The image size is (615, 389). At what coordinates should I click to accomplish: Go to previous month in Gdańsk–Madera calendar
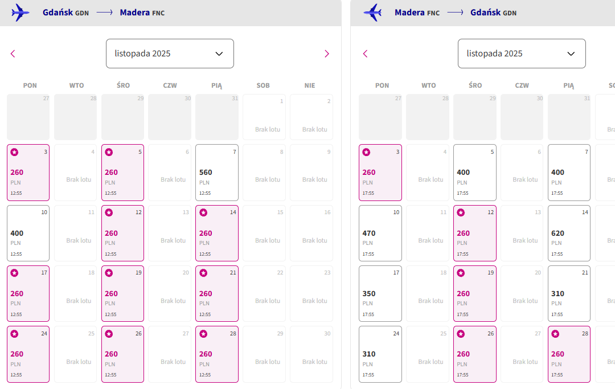click(13, 54)
